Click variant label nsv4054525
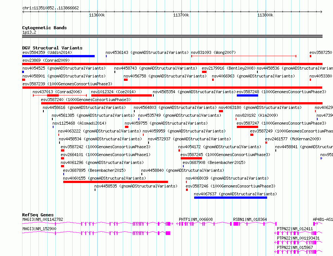This screenshot has width=333, height=256. [64, 68]
